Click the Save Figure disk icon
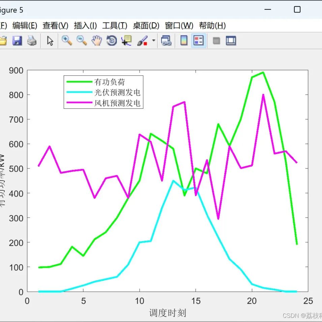The image size is (322, 322). (x=17, y=40)
